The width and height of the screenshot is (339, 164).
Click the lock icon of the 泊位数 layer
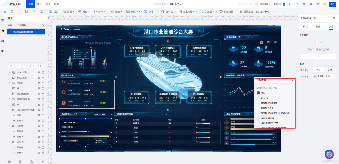point(43,126)
